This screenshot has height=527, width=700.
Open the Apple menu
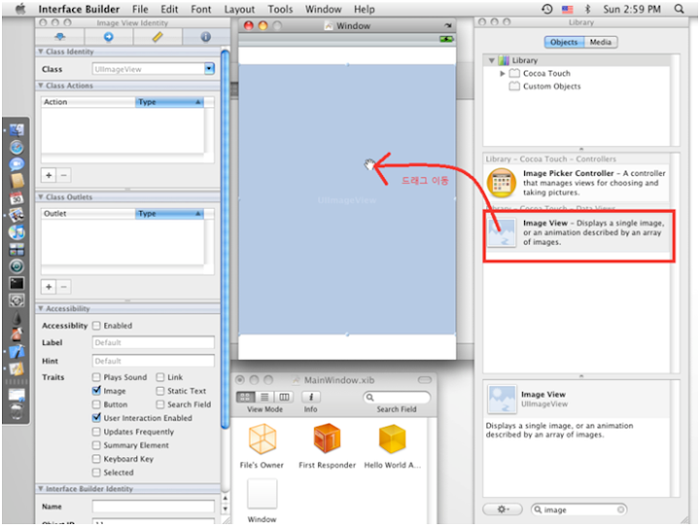19,9
